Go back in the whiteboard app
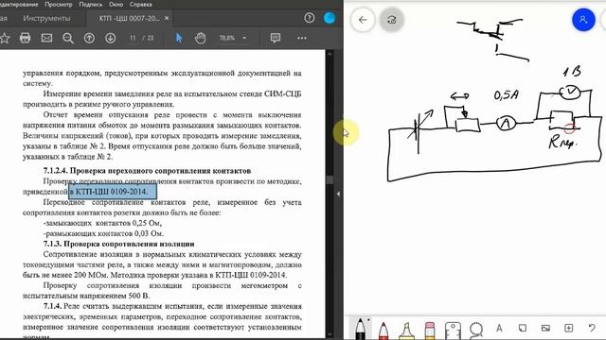The width and height of the screenshot is (606, 340). pos(363,20)
